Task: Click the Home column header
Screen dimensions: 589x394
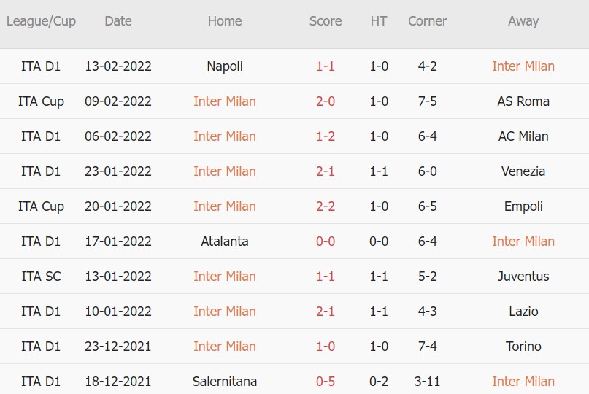Action: coord(225,21)
